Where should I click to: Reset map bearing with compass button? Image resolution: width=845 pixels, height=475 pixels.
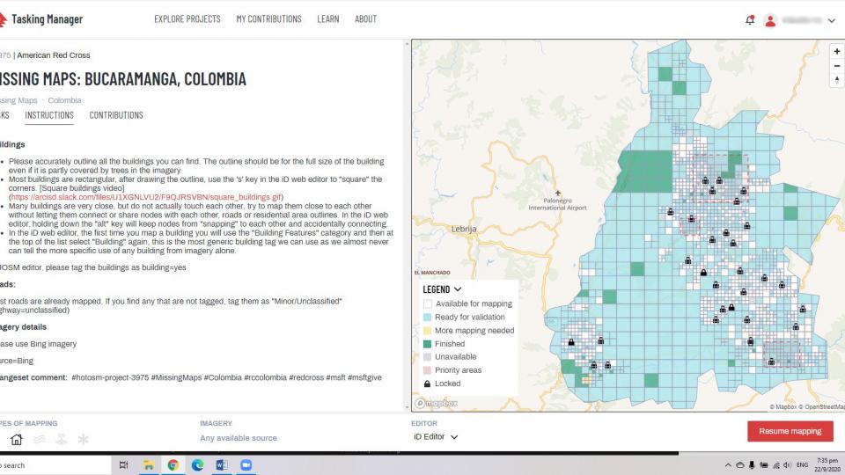click(836, 82)
